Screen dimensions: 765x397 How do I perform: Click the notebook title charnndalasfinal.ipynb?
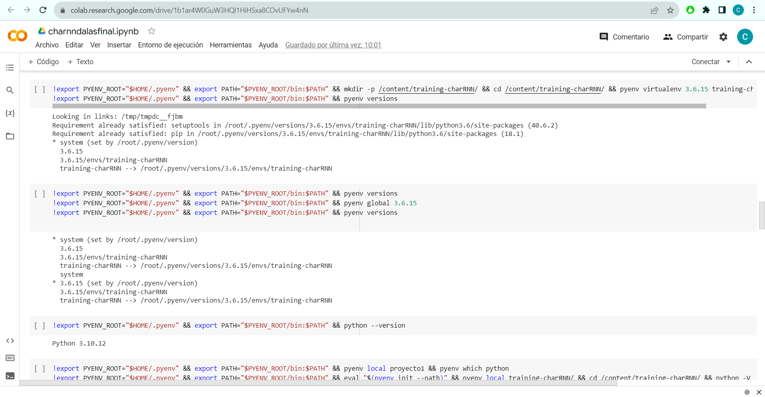(x=93, y=31)
